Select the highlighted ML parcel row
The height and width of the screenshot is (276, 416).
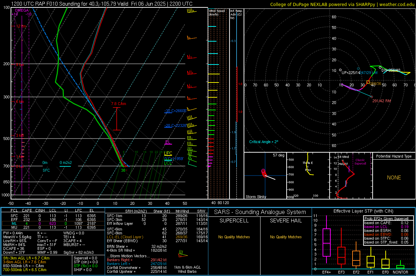(x=53, y=223)
